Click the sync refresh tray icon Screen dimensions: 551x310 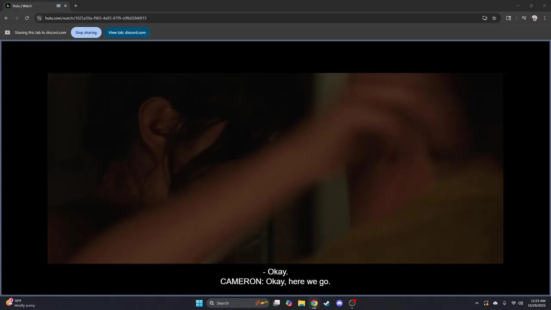[x=486, y=303]
